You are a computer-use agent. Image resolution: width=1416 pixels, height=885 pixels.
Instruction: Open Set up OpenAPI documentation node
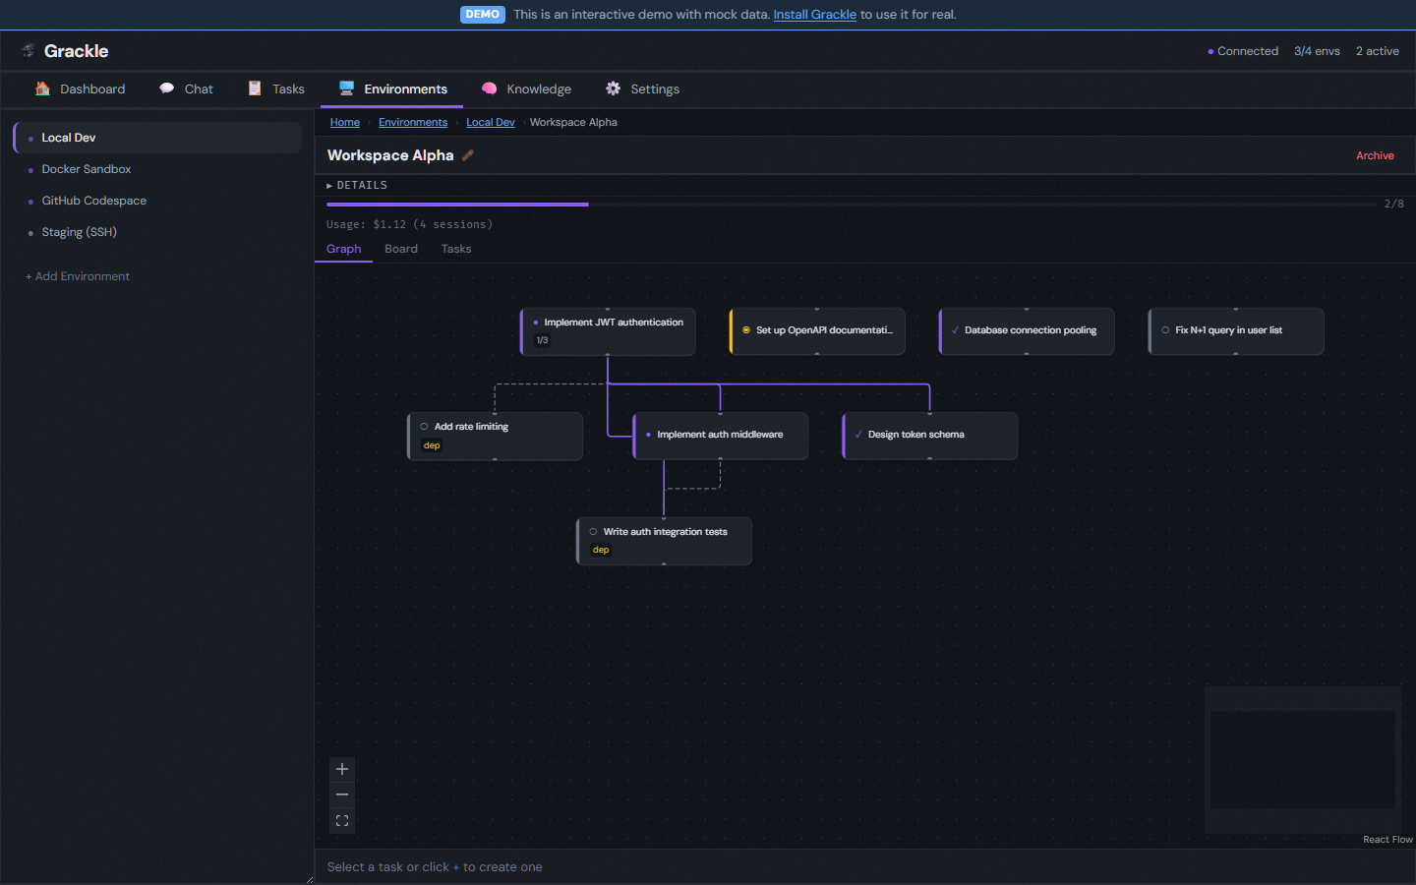817,331
